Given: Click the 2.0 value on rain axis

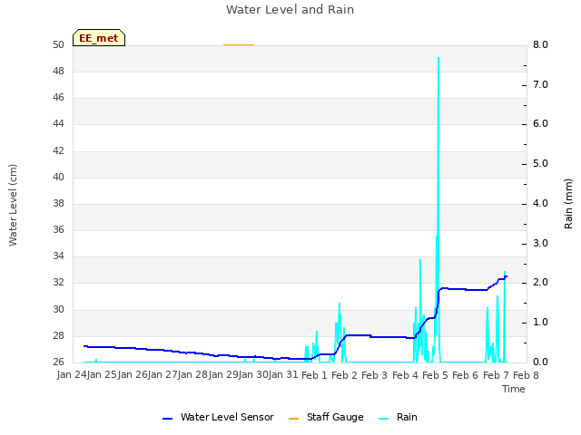Looking at the screenshot, I should (540, 282).
